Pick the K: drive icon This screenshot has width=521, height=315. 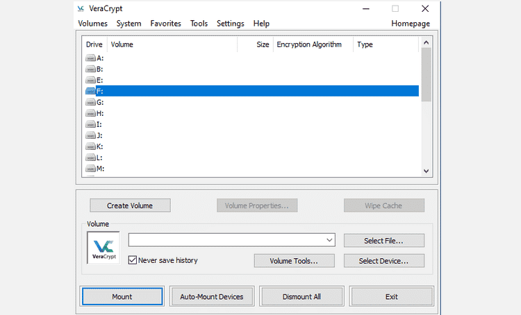[x=90, y=146]
